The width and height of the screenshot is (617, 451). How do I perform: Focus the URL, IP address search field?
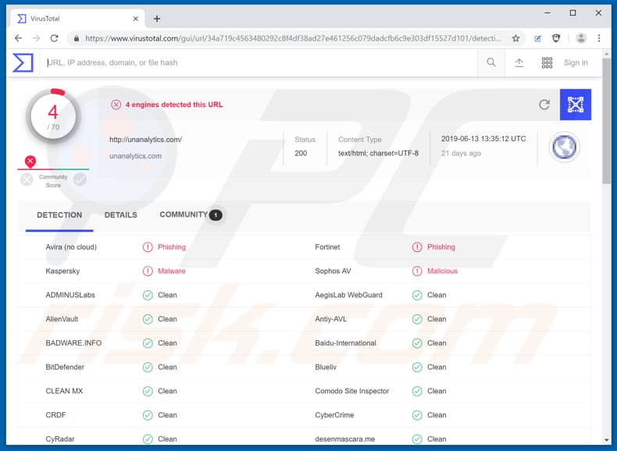(x=260, y=62)
